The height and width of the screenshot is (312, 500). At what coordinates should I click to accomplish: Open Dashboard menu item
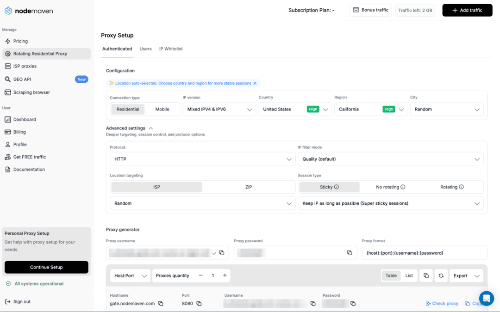[x=47, y=119]
